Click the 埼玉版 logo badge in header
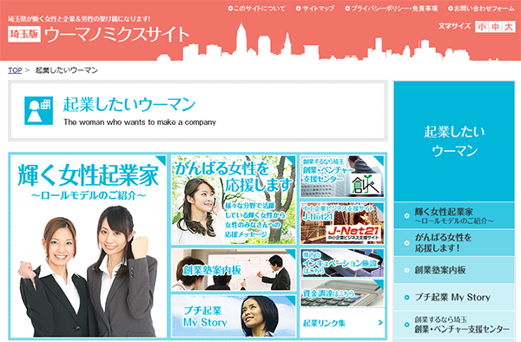Screen dimensions: 521x342 point(24,34)
